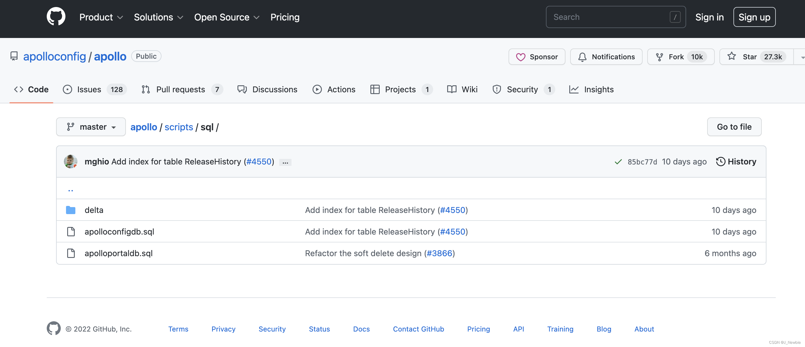Image resolution: width=805 pixels, height=347 pixels.
Task: Click commit hash 85bc77d
Action: pyautogui.click(x=642, y=162)
